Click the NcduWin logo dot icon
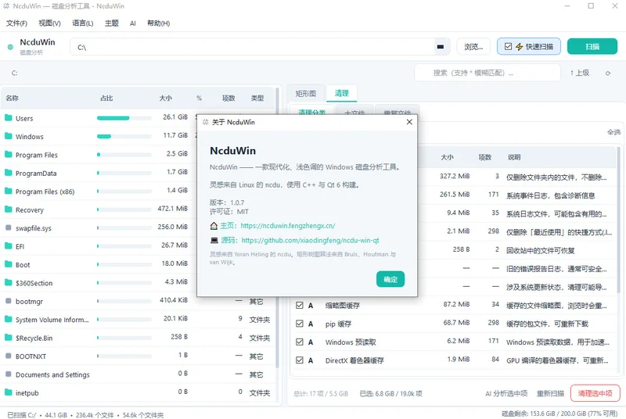 (x=10, y=47)
